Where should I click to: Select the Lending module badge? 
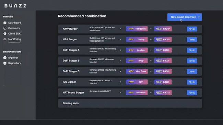tap(137, 50)
